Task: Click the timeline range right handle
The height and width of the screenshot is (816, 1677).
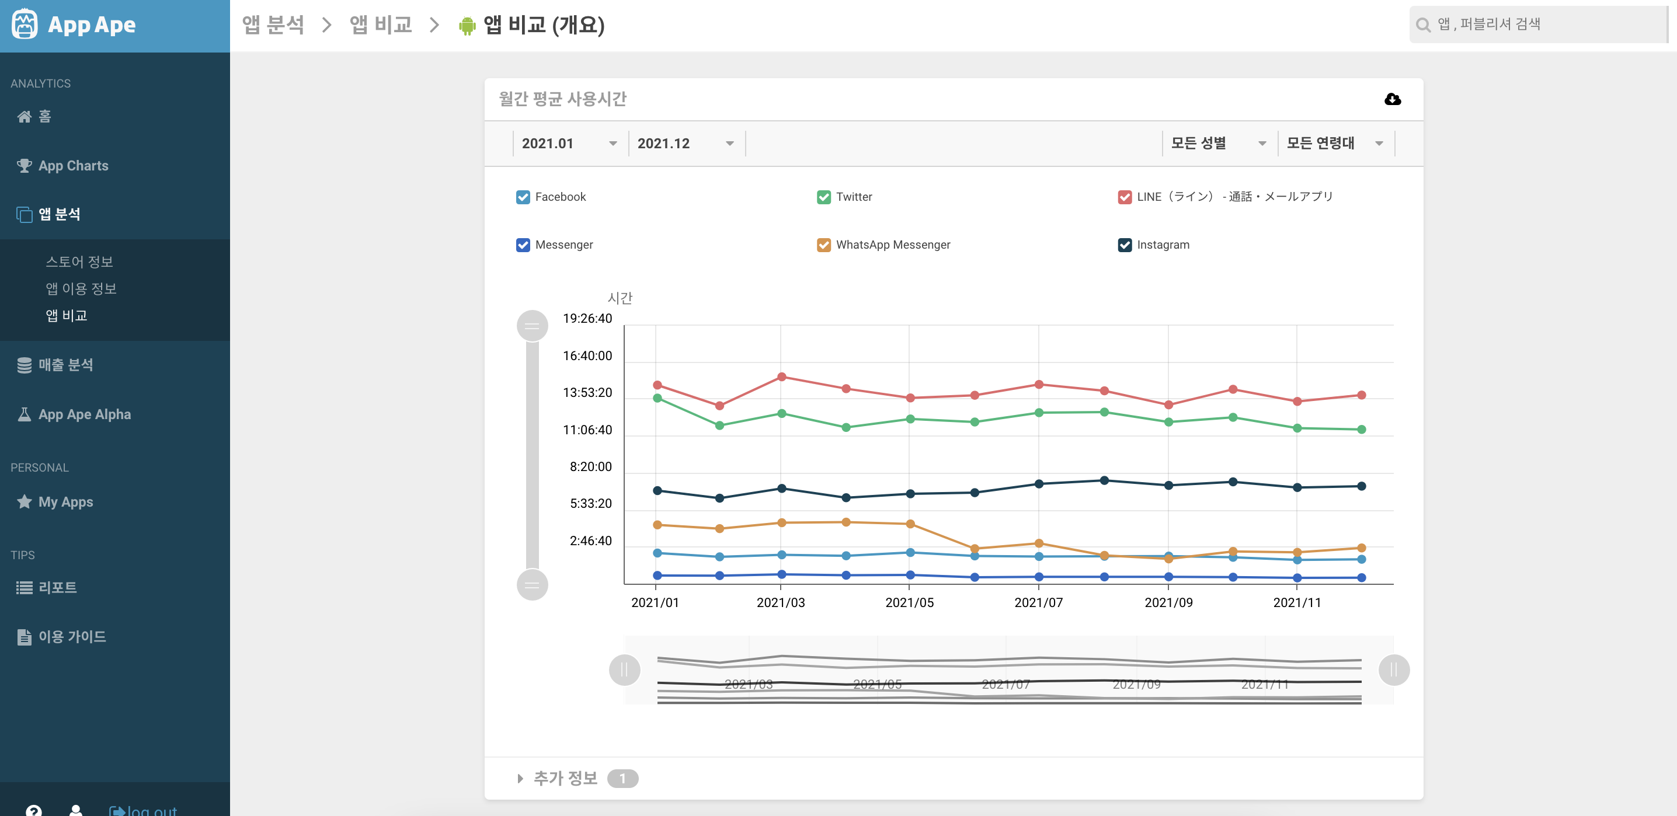Action: tap(1394, 669)
